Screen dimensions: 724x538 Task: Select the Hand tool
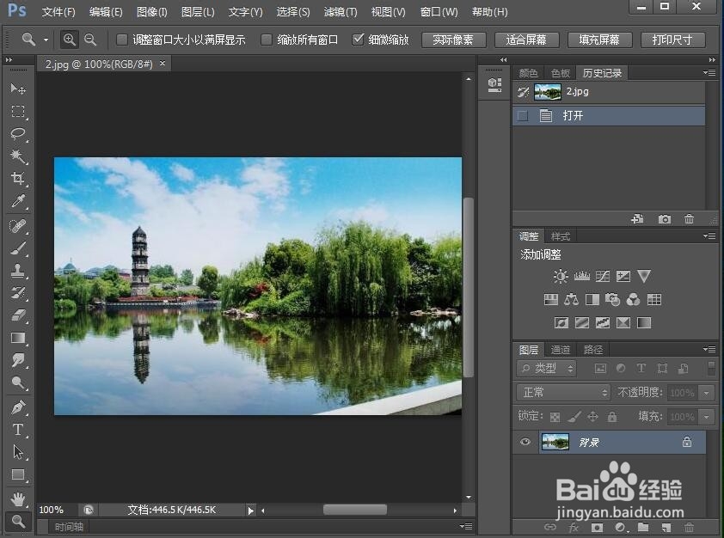[19, 498]
